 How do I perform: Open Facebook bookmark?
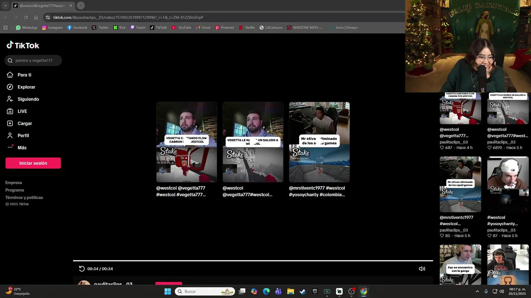click(78, 28)
